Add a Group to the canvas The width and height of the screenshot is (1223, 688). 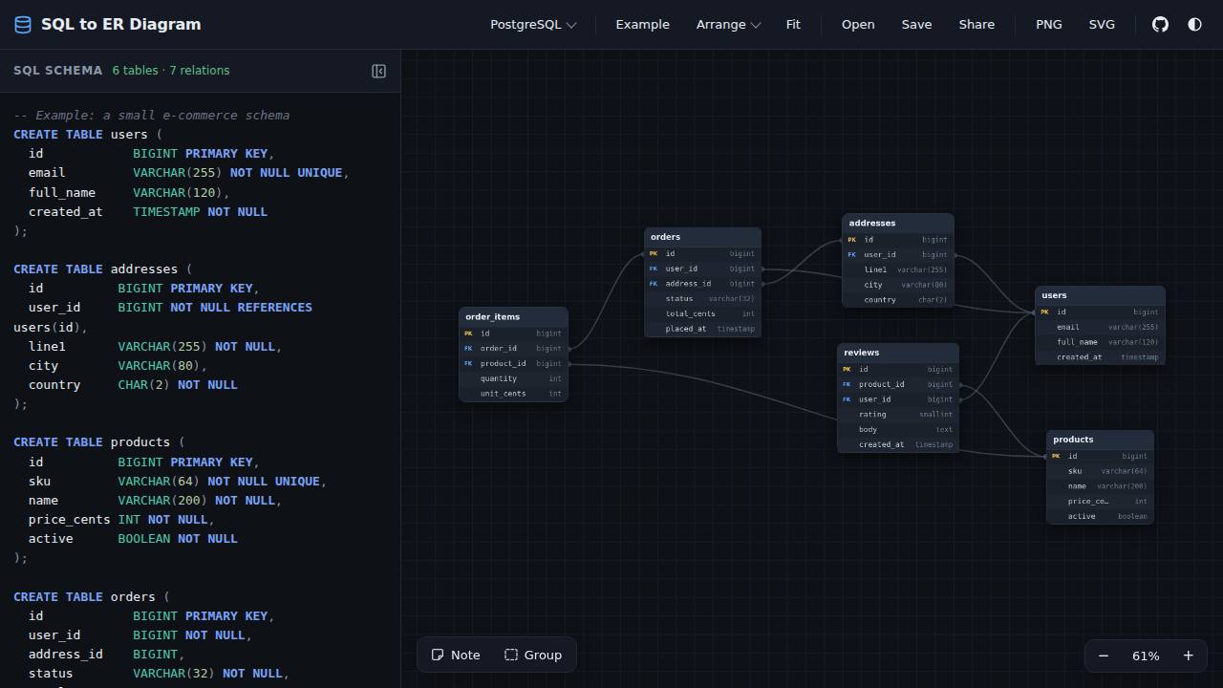[x=533, y=655]
